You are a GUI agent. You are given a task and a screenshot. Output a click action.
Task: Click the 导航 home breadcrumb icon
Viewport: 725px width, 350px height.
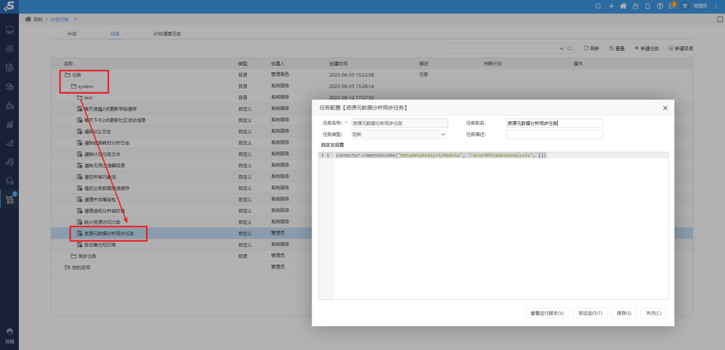[27, 19]
